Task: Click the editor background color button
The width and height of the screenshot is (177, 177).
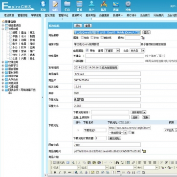Action: tap(170, 167)
